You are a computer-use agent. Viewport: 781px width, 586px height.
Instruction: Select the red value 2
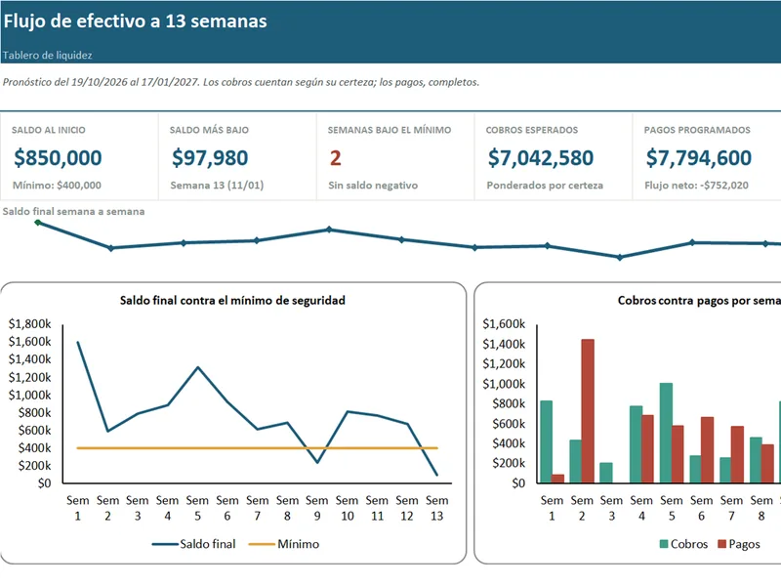335,158
